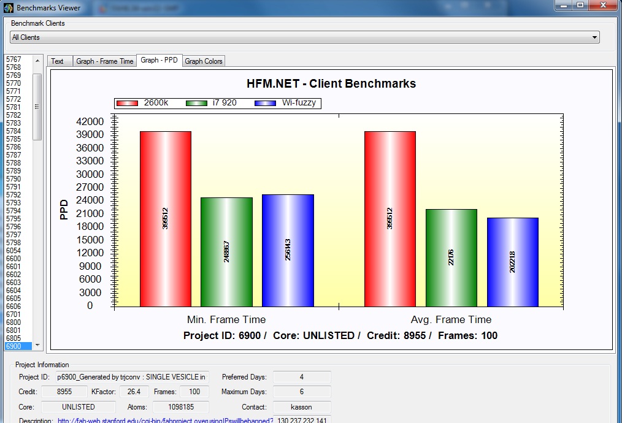
Task: Click the green i7 920 legend swatch
Action: coord(198,103)
